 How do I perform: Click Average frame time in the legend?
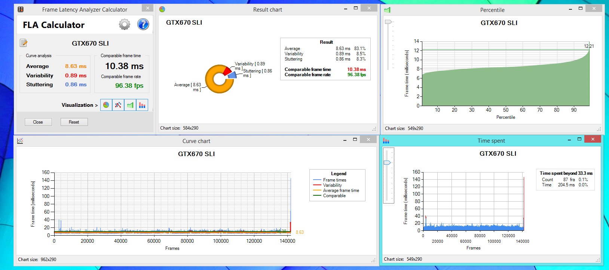(x=341, y=190)
